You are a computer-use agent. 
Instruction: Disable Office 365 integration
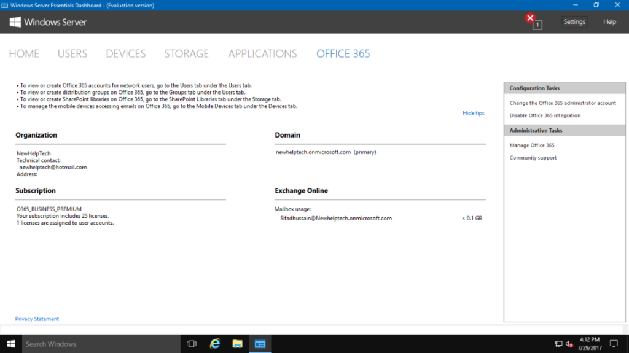545,115
